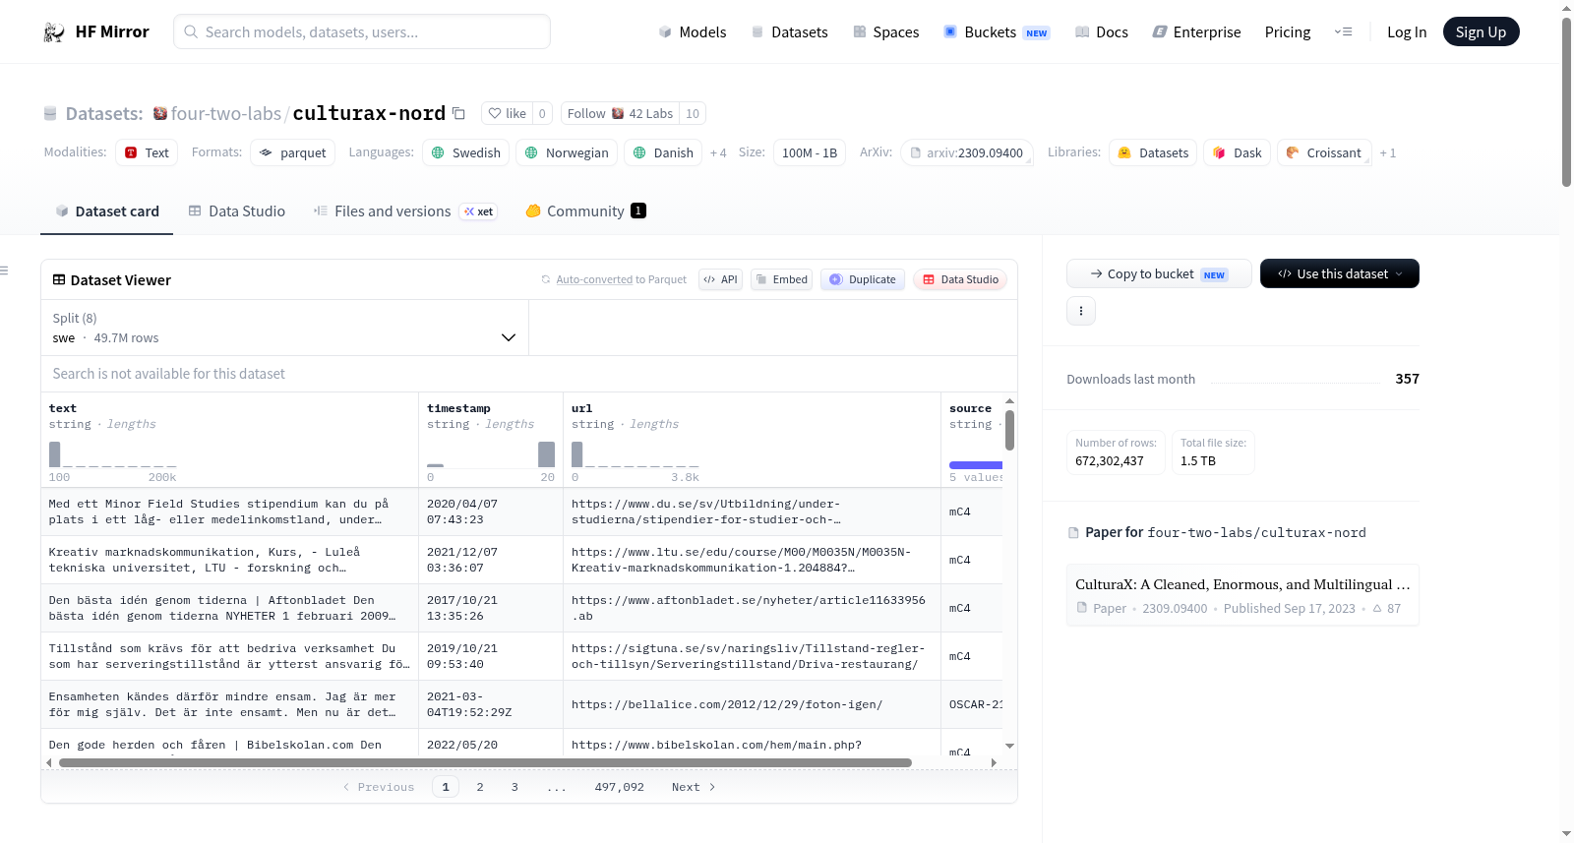The image size is (1574, 843).
Task: Go to Next page of rows
Action: click(694, 787)
